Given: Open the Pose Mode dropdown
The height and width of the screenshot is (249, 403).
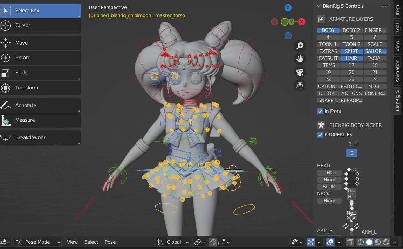Looking at the screenshot, I should pos(38,242).
